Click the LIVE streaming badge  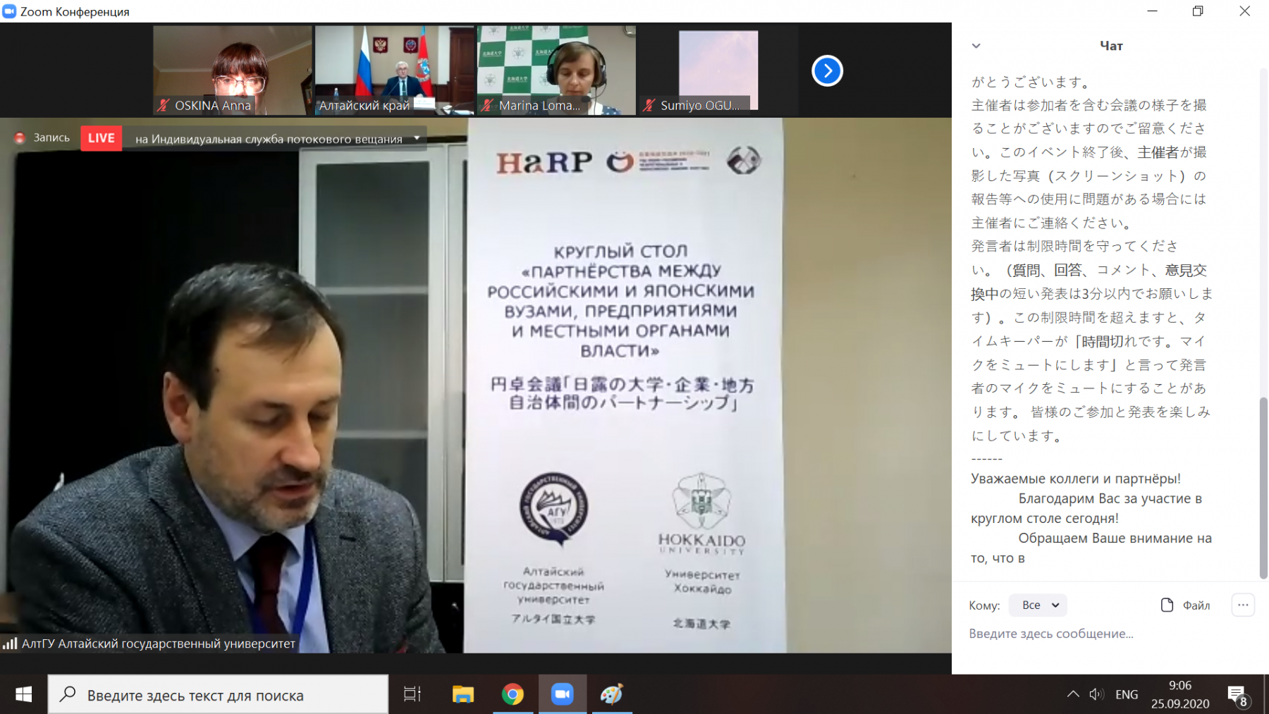tap(101, 138)
